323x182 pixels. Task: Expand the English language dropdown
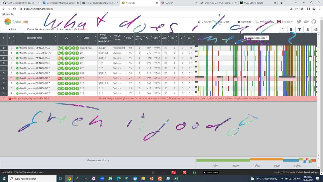(x=285, y=22)
